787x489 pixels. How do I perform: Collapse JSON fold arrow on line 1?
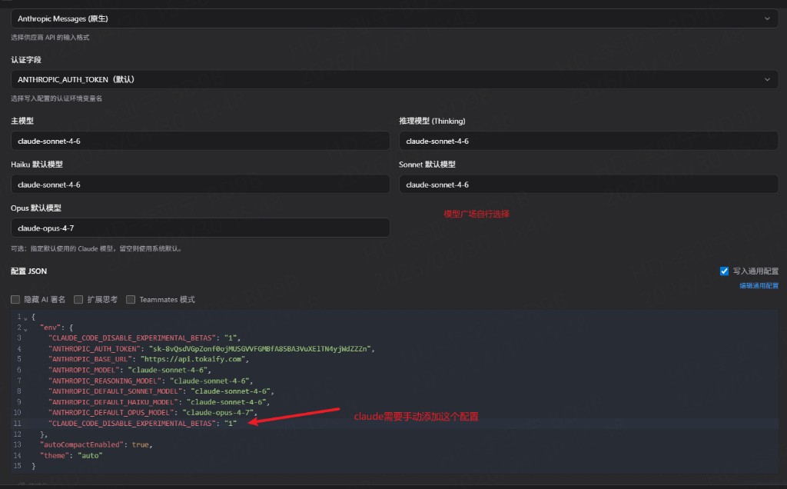tap(25, 318)
